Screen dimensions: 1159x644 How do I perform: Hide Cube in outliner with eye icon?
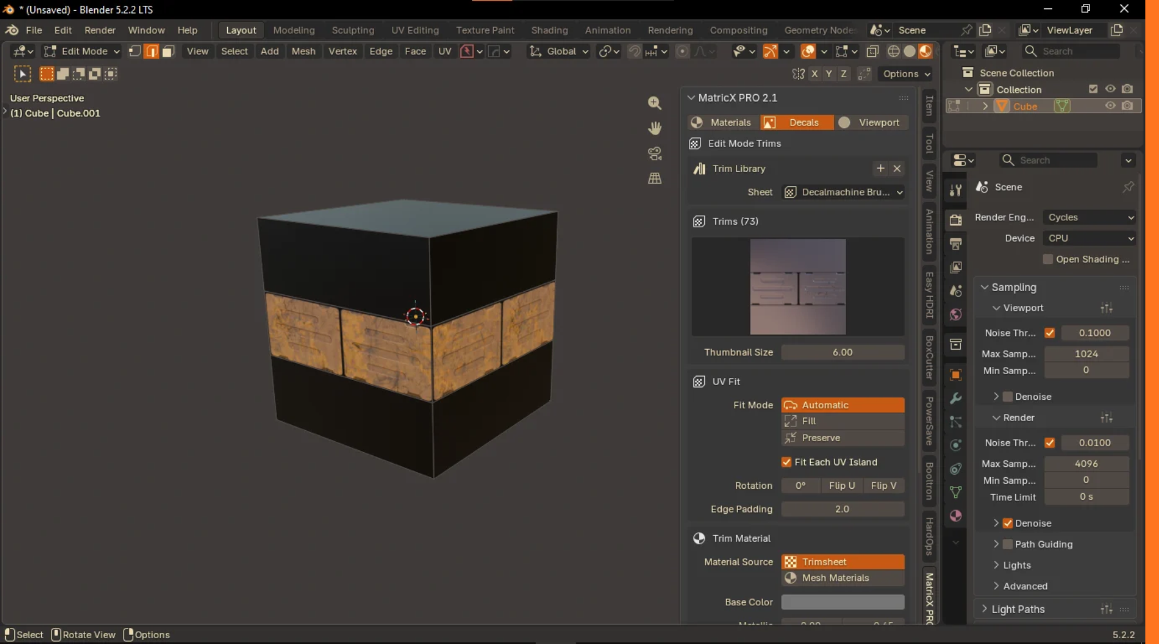click(x=1110, y=106)
